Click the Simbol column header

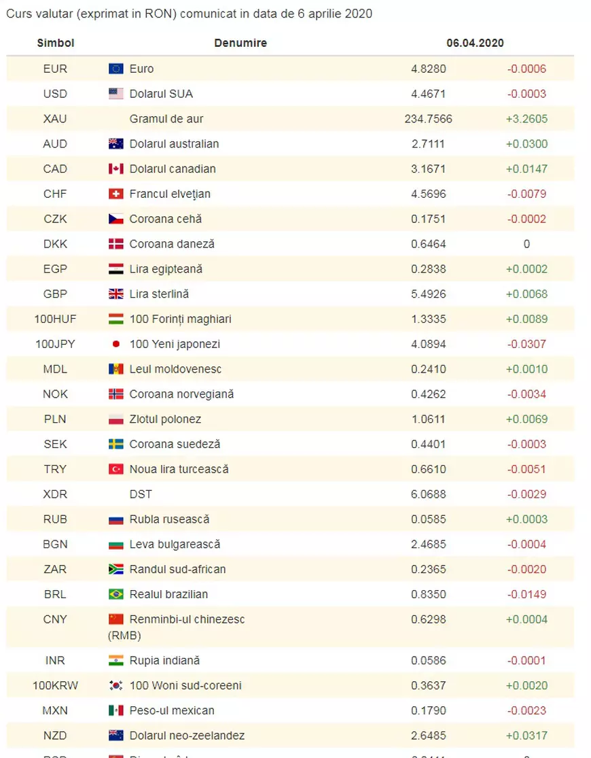click(x=56, y=43)
